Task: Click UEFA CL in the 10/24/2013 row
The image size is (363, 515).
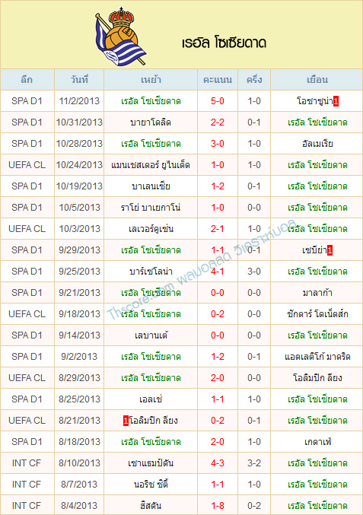Action: point(27,165)
